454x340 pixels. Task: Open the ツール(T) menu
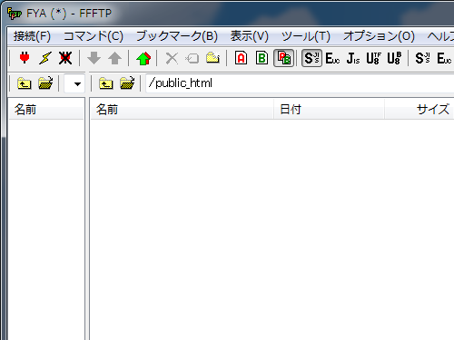306,36
